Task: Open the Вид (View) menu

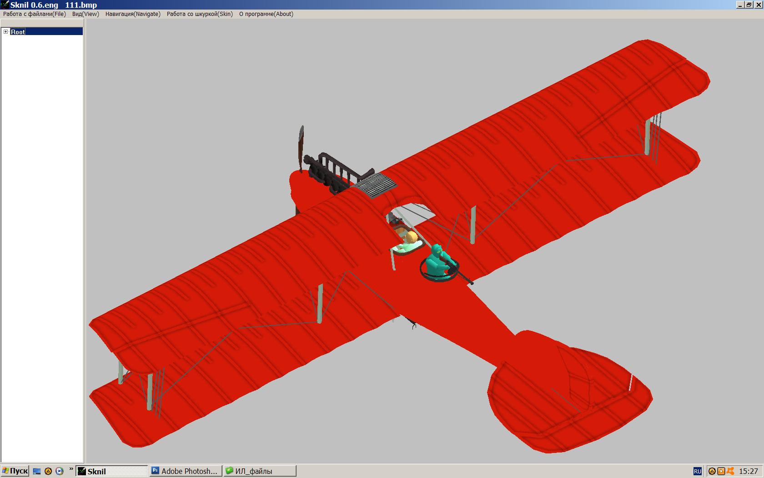Action: (85, 14)
